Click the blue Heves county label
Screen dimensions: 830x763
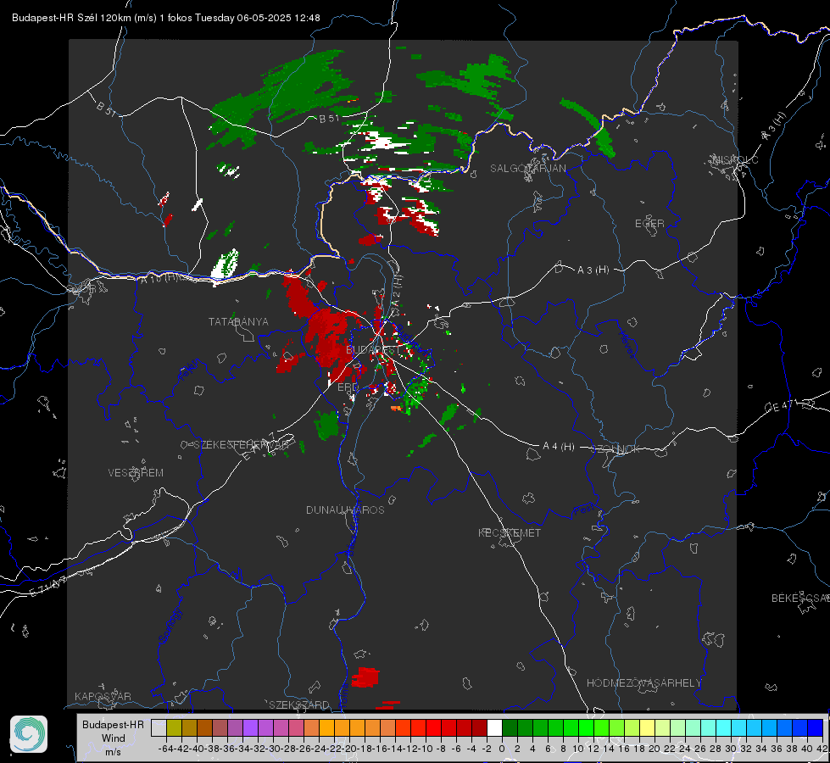pos(627,344)
